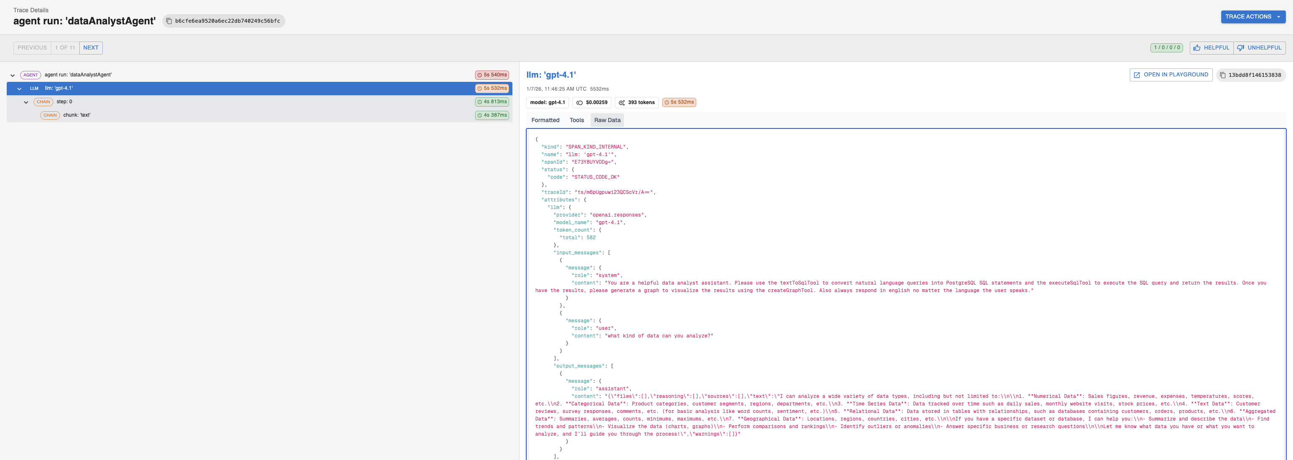Screen dimensions: 1293x460
Task: Switch to the Formatted tab
Action: pyautogui.click(x=545, y=120)
